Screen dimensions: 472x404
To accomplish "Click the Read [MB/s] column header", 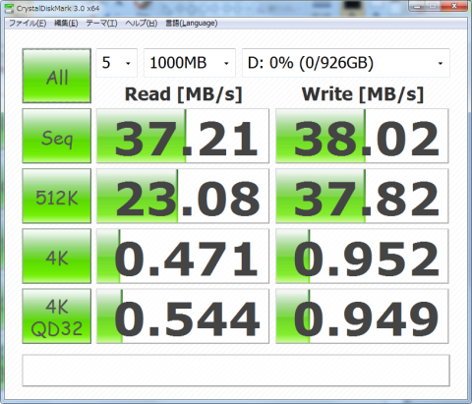I will [x=183, y=94].
